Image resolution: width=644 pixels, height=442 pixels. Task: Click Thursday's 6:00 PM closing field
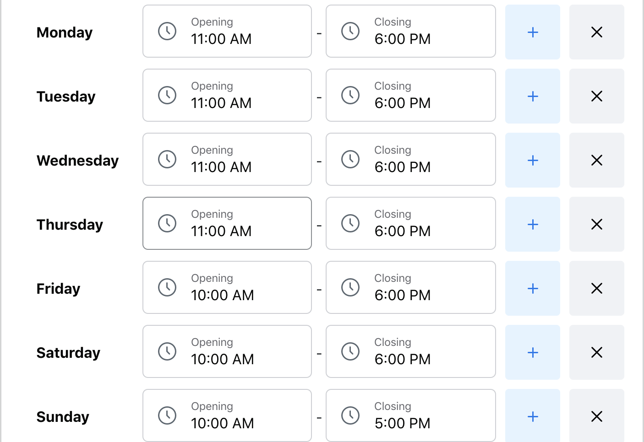pyautogui.click(x=410, y=223)
